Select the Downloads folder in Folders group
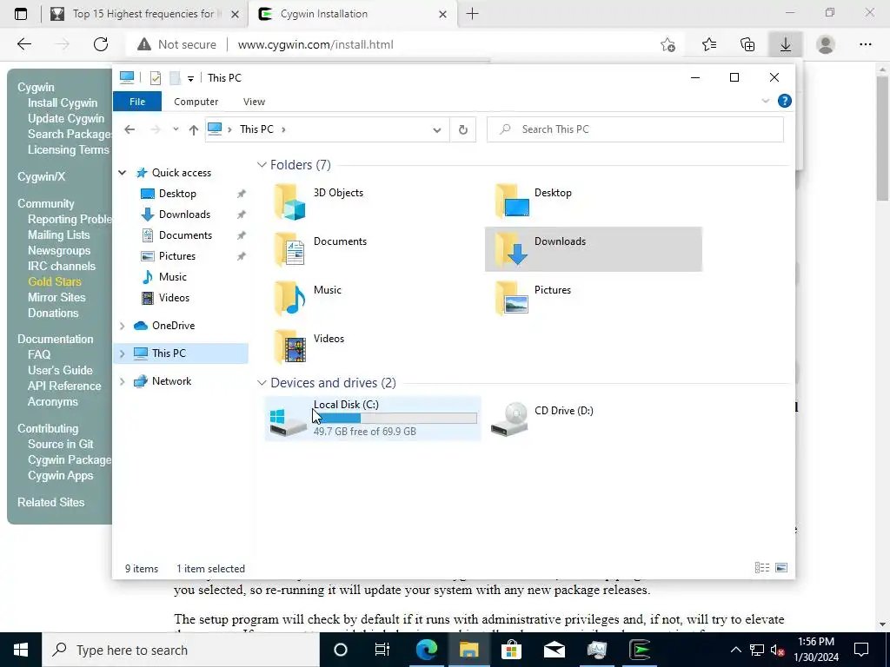Screen dimensions: 890x667 [x=593, y=249]
